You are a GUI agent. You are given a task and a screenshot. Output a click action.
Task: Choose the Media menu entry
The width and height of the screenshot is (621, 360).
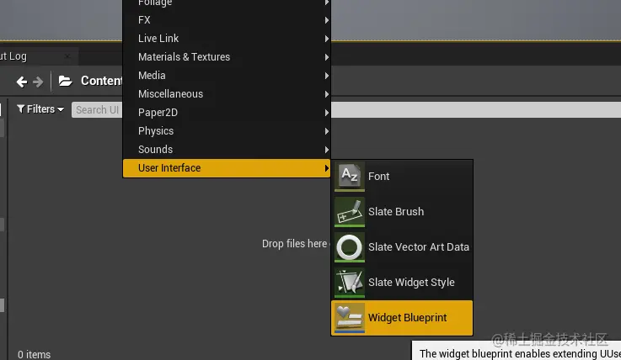coord(227,76)
